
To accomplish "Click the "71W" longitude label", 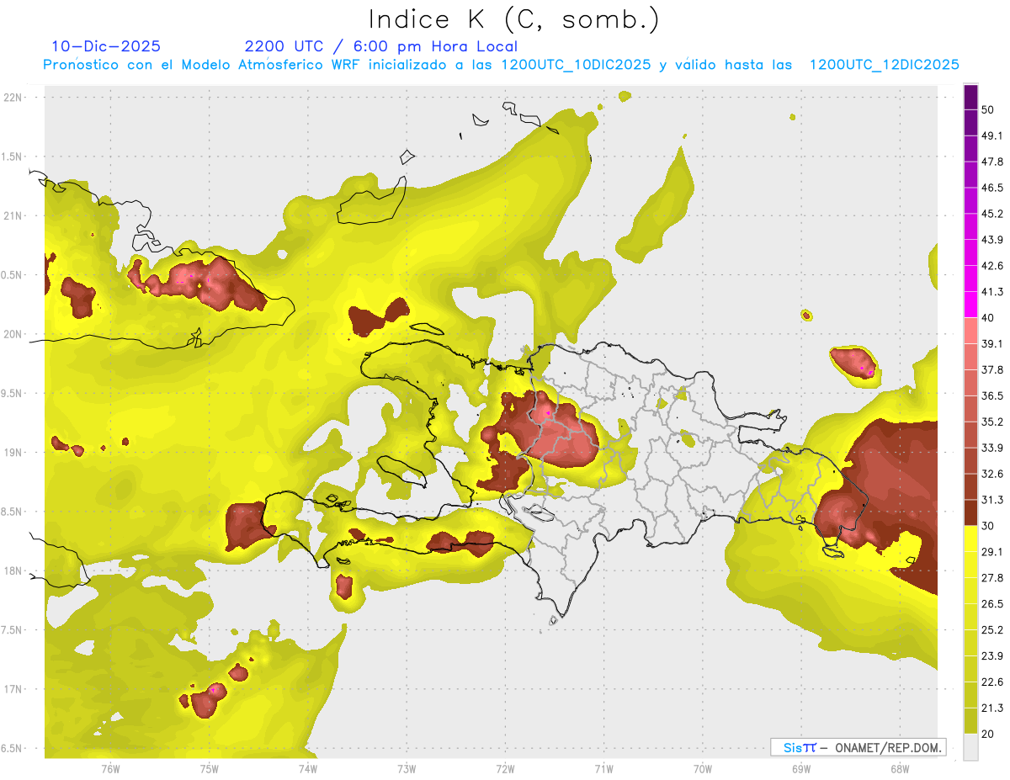I will tap(603, 768).
